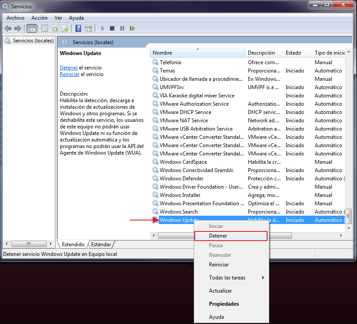Select the VIA Karaoke digital mixer Service row
Viewport: 357px width, 324px height.
[x=248, y=96]
